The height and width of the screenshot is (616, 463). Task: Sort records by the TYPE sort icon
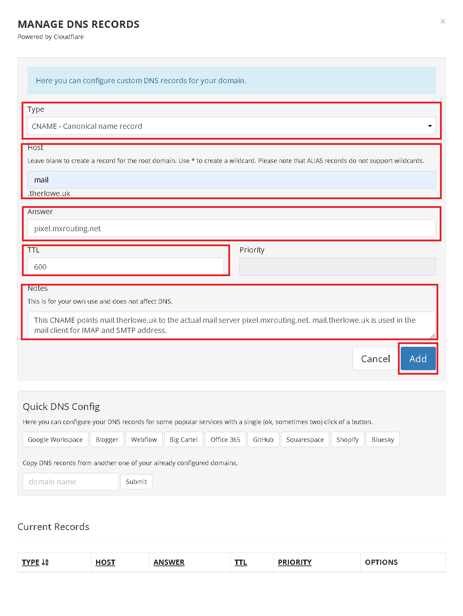[x=45, y=562]
